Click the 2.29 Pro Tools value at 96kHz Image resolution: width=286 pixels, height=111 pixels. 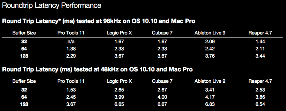coord(71,56)
